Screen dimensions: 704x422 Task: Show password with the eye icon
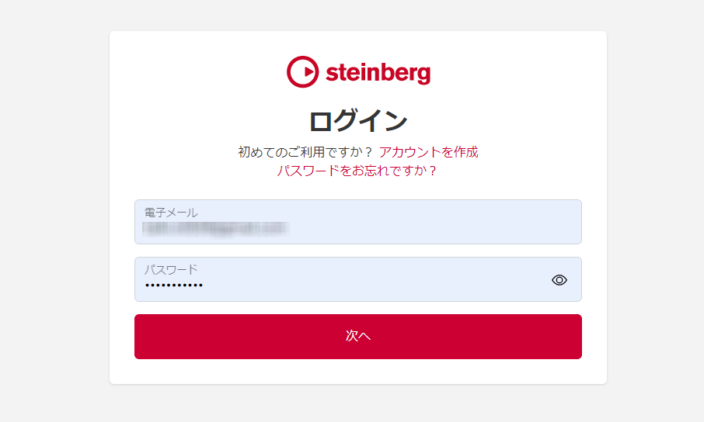(x=559, y=280)
